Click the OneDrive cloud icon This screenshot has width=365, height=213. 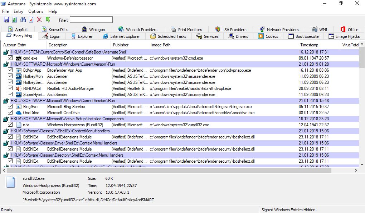(x=19, y=113)
